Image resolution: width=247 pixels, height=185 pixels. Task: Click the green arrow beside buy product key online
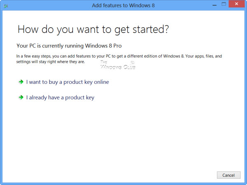21,82
